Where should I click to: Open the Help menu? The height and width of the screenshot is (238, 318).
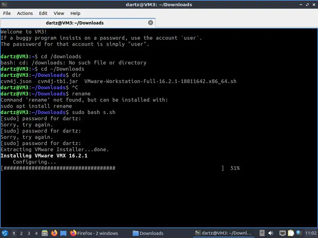tap(75, 13)
